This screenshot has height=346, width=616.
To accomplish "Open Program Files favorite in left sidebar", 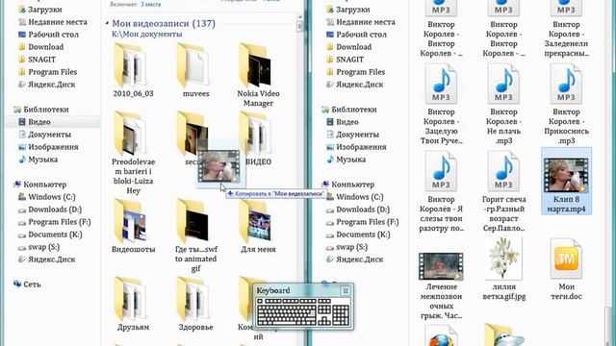I will pyautogui.click(x=47, y=72).
